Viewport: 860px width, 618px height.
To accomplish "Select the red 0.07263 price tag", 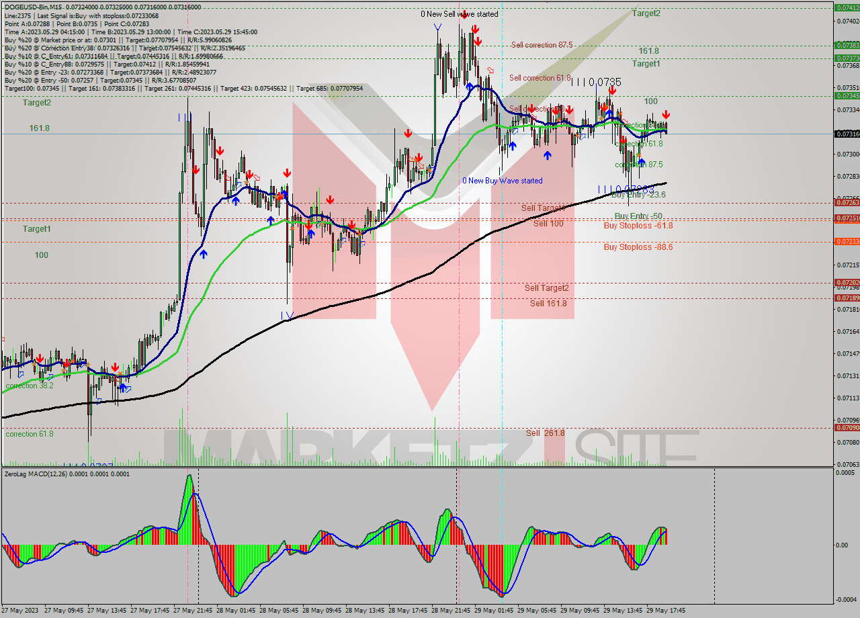I will (847, 202).
